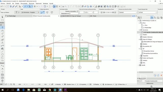Image resolution: width=163 pixels, height=92 pixels.
Task: Select Alzados Interiores in Navigator
Action: (x=147, y=37)
